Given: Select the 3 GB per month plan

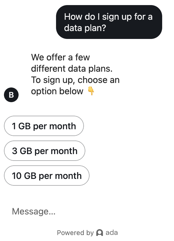Looking at the screenshot, I should click(x=44, y=151).
